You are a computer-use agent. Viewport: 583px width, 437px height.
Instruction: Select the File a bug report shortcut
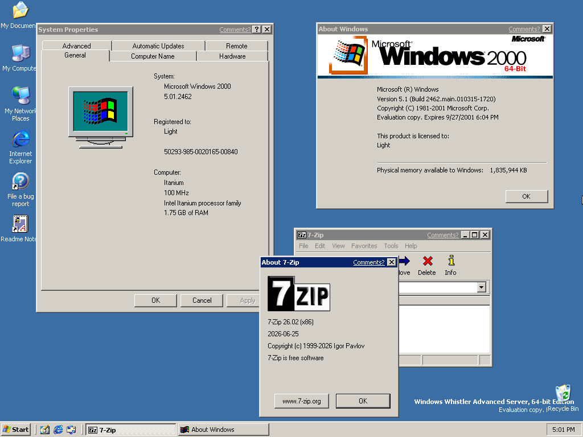[x=20, y=182]
